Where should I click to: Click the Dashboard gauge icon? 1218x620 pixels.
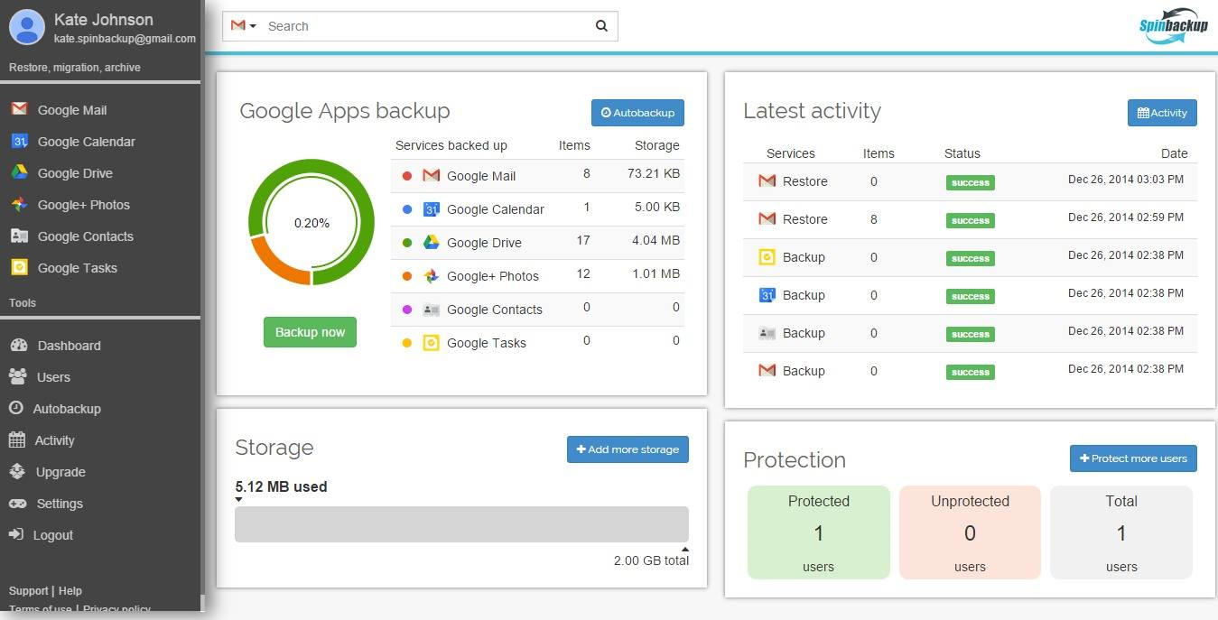18,346
